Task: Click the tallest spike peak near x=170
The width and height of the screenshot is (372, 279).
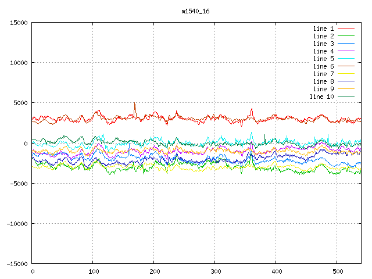Action: pos(135,103)
